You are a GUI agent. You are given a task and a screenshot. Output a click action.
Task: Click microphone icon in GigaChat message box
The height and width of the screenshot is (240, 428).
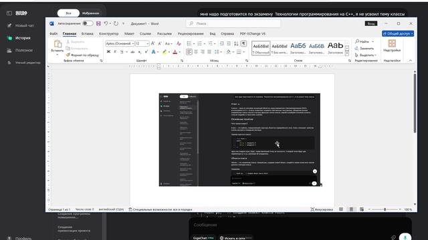405,237
